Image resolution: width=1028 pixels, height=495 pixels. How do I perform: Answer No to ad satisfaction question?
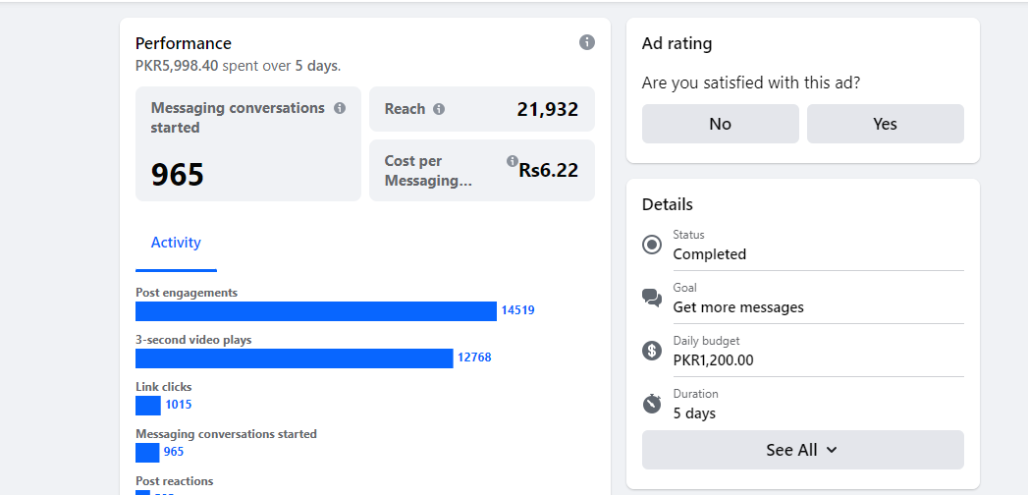point(720,124)
